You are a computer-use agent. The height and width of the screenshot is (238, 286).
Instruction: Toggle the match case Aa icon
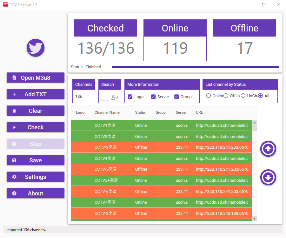115,97
